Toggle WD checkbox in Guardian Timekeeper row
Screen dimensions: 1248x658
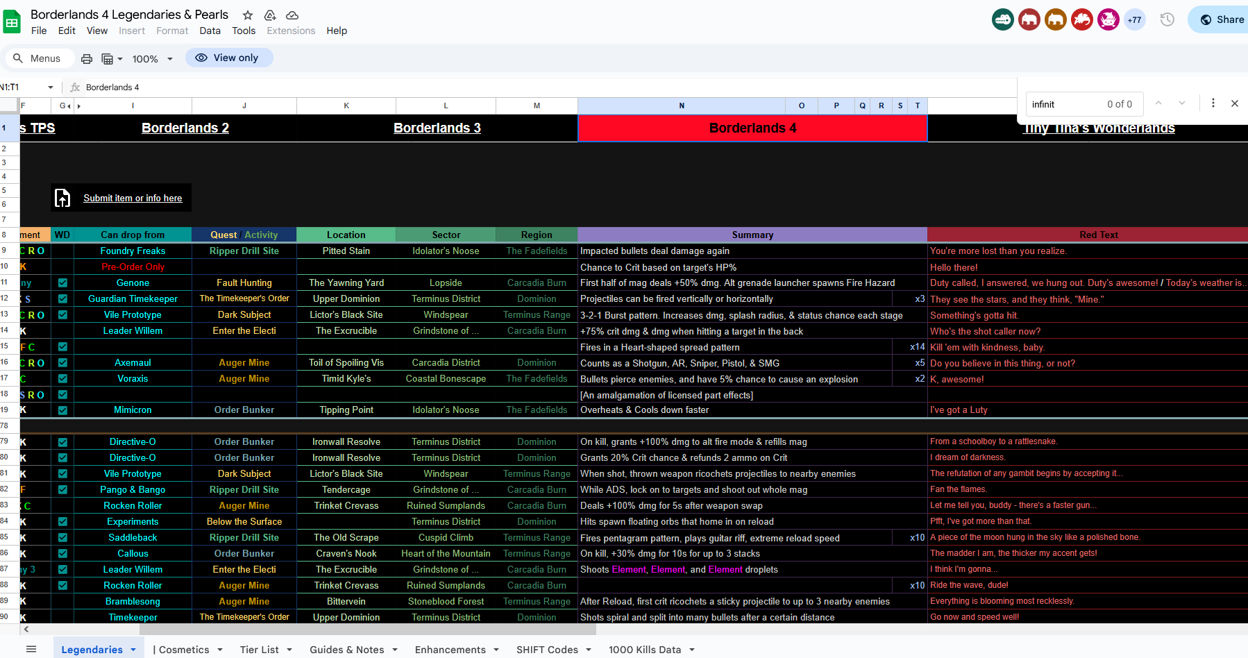pyautogui.click(x=62, y=298)
